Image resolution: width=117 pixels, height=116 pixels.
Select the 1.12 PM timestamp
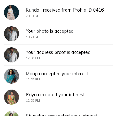coord(32,37)
